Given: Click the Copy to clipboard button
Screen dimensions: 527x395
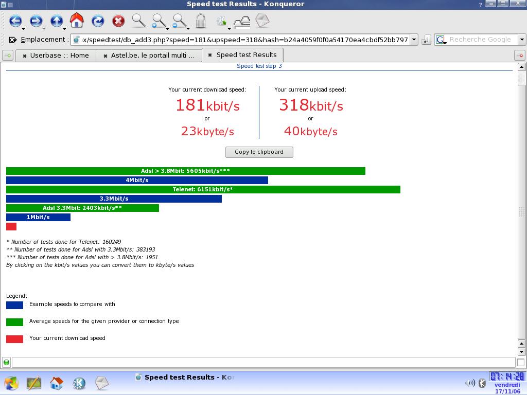Looking at the screenshot, I should 259,152.
